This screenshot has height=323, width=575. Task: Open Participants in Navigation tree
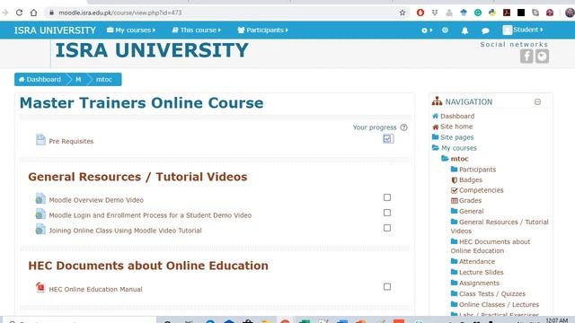coord(477,170)
